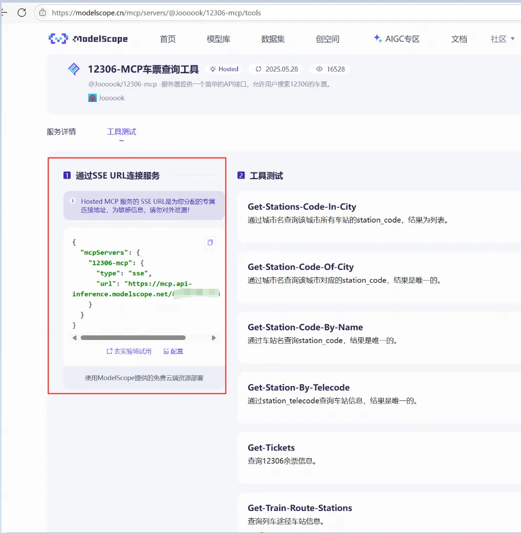This screenshot has height=533, width=521.
Task: Click the right scroll arrow under code
Action: (214, 338)
